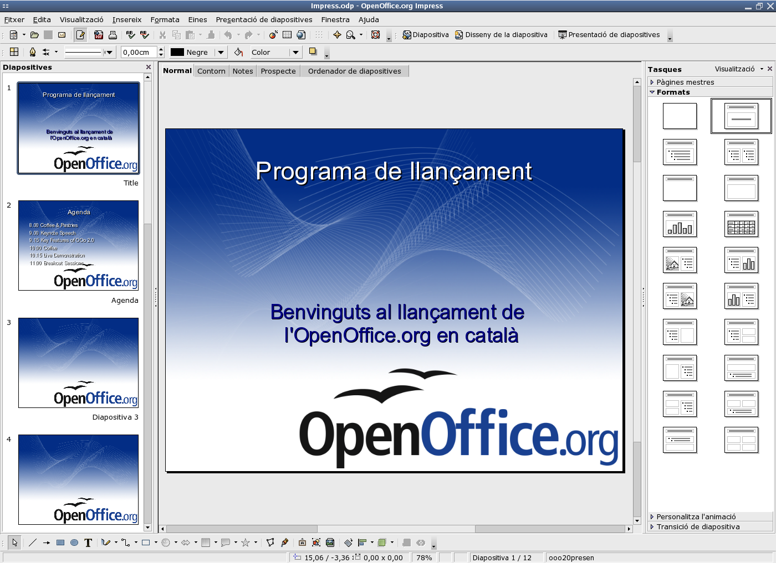Click the New document icon
The width and height of the screenshot is (776, 563).
tap(14, 35)
